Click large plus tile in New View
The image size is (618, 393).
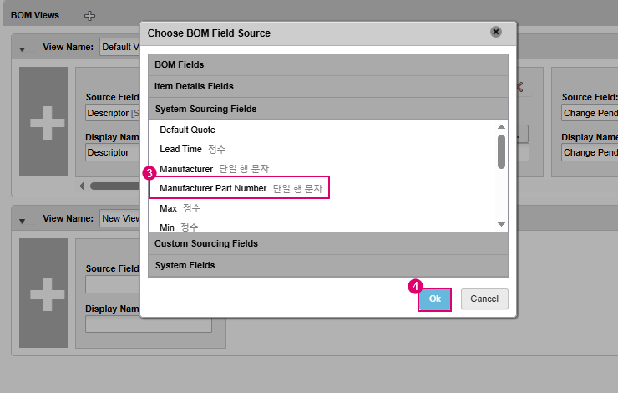pos(43,293)
